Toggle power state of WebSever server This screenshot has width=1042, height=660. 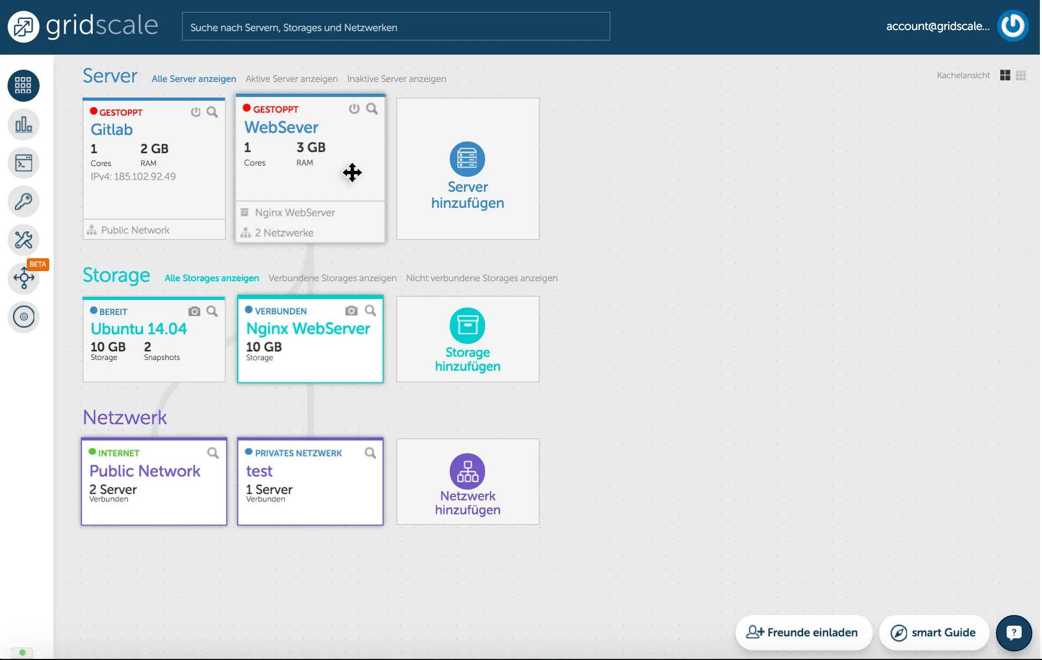point(353,109)
